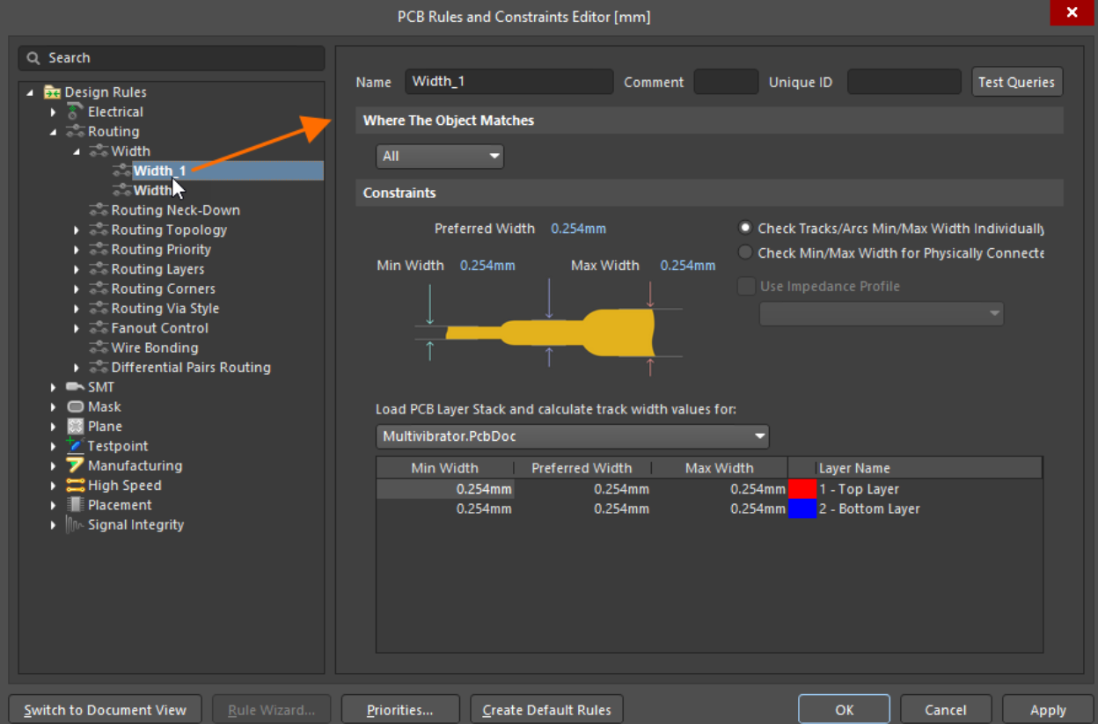Click the Manufacturing category icon
The height and width of the screenshot is (724, 1098).
pyautogui.click(x=76, y=465)
